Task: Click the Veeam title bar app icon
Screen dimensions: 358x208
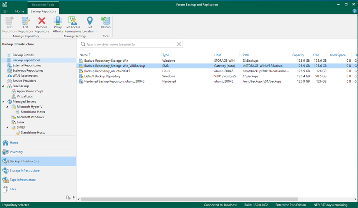Action: [x=5, y=4]
